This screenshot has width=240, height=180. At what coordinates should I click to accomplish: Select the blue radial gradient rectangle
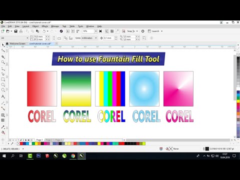click(144, 88)
